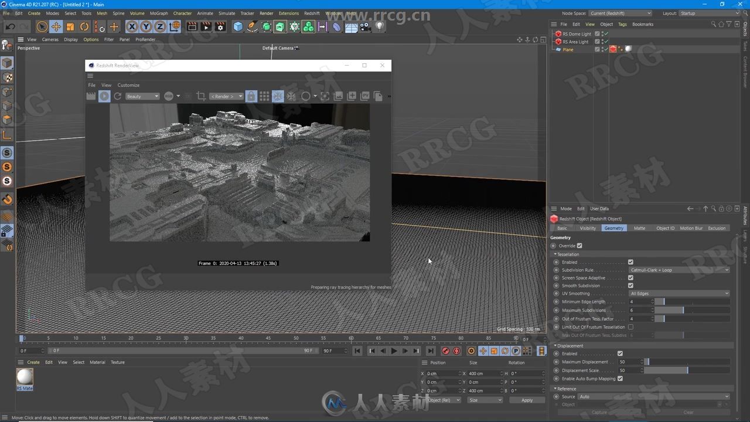Click the snowflake freeze icon in RenderView

coord(278,96)
